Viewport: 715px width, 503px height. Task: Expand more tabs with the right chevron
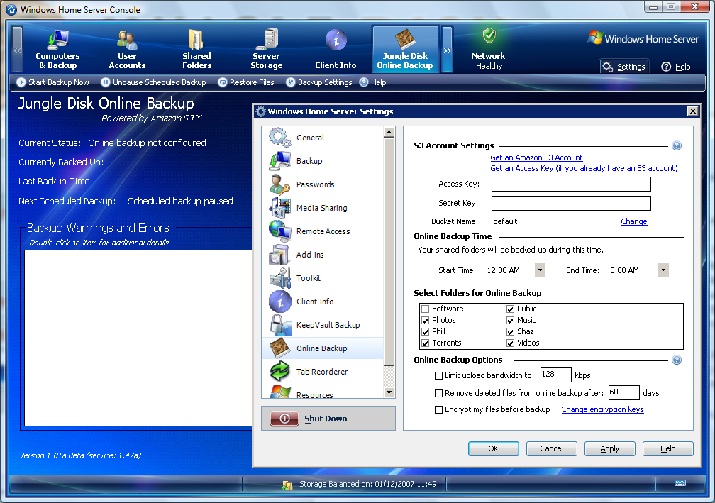tap(448, 49)
